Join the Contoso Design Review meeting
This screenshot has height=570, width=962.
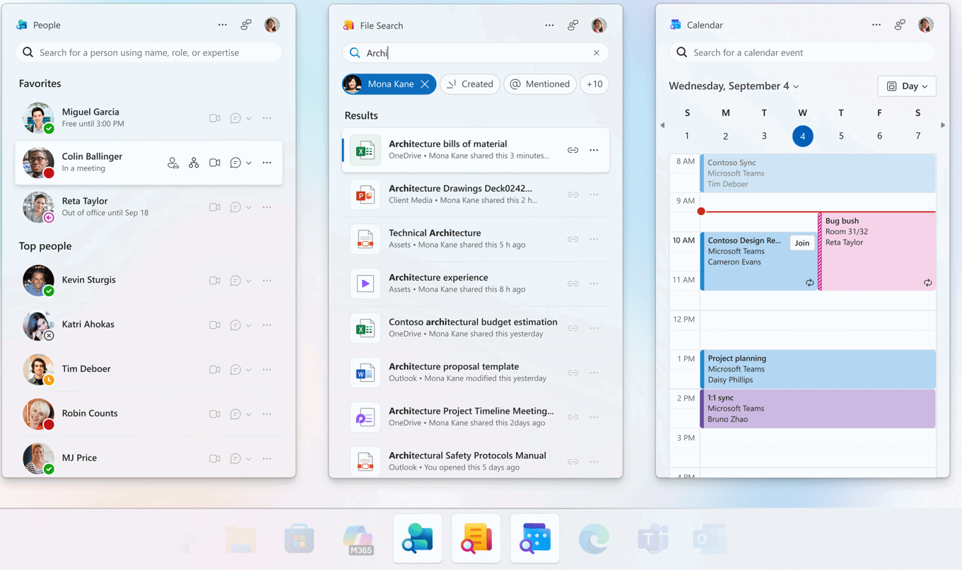point(802,243)
